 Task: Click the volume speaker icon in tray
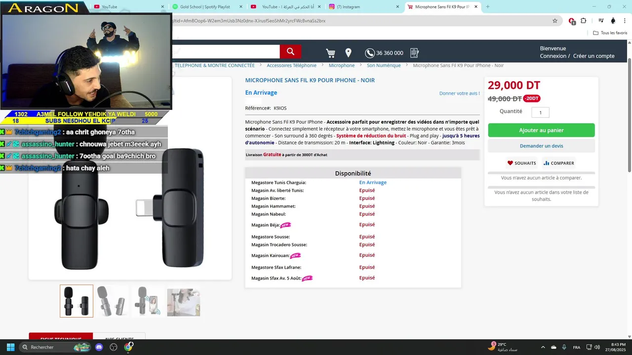[597, 347]
